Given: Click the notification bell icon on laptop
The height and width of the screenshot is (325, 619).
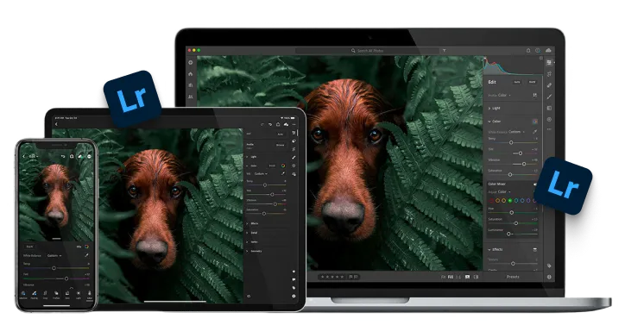Looking at the screenshot, I should coord(528,51).
